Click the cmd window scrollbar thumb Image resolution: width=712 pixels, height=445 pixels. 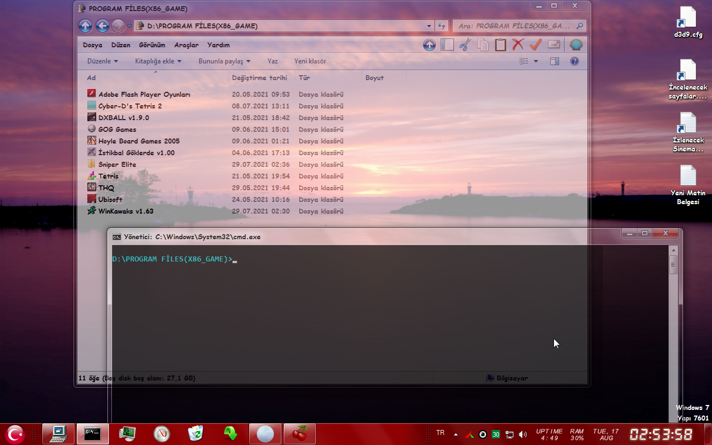[x=673, y=264]
